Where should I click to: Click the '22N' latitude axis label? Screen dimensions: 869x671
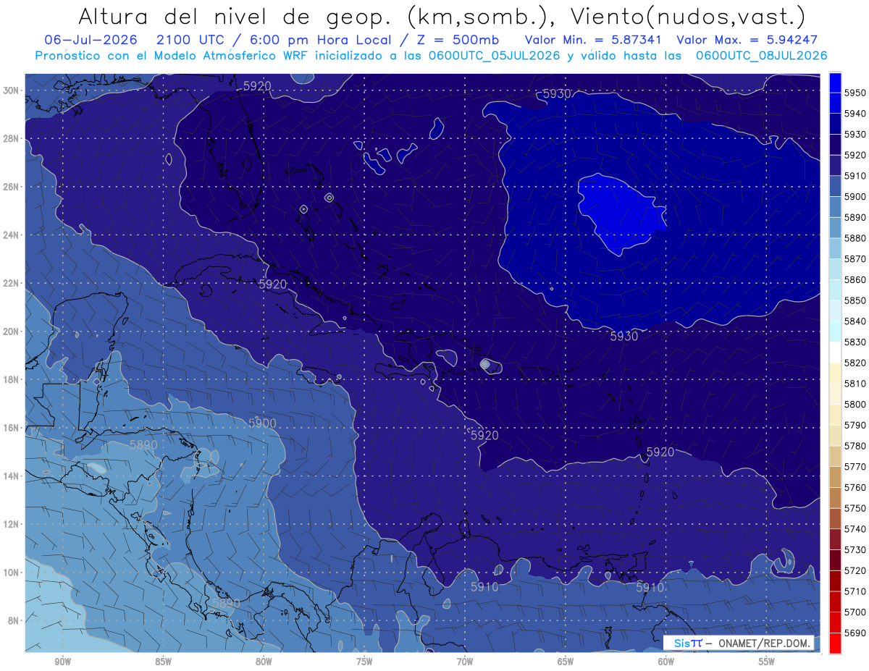[12, 283]
